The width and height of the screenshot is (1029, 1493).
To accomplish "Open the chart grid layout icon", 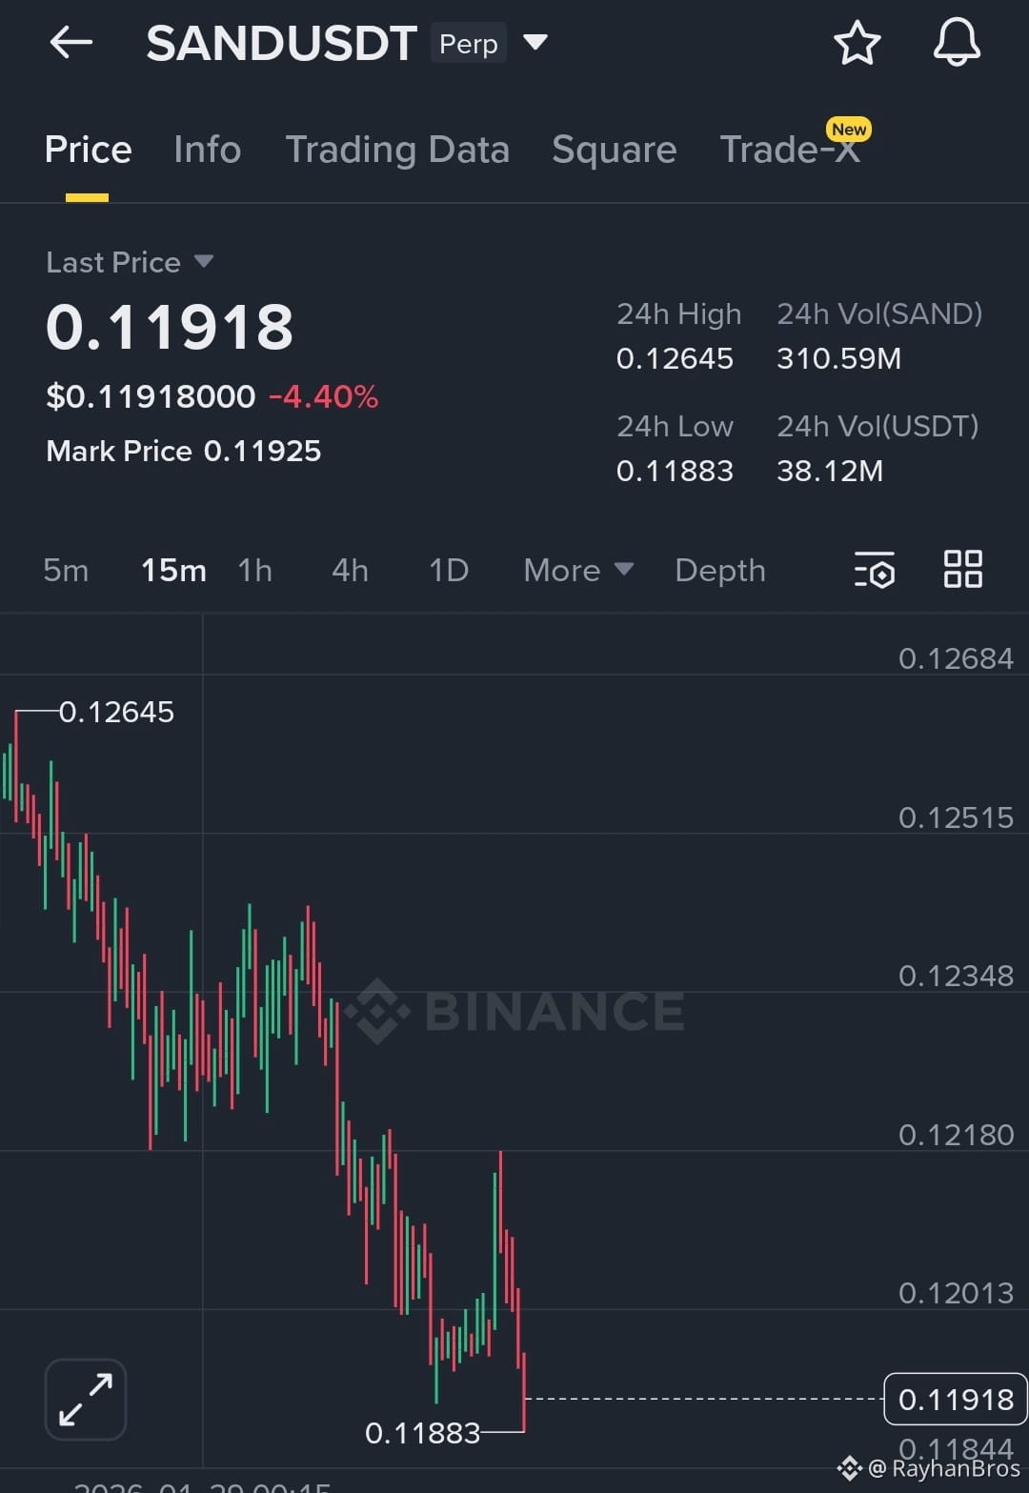I will click(962, 569).
